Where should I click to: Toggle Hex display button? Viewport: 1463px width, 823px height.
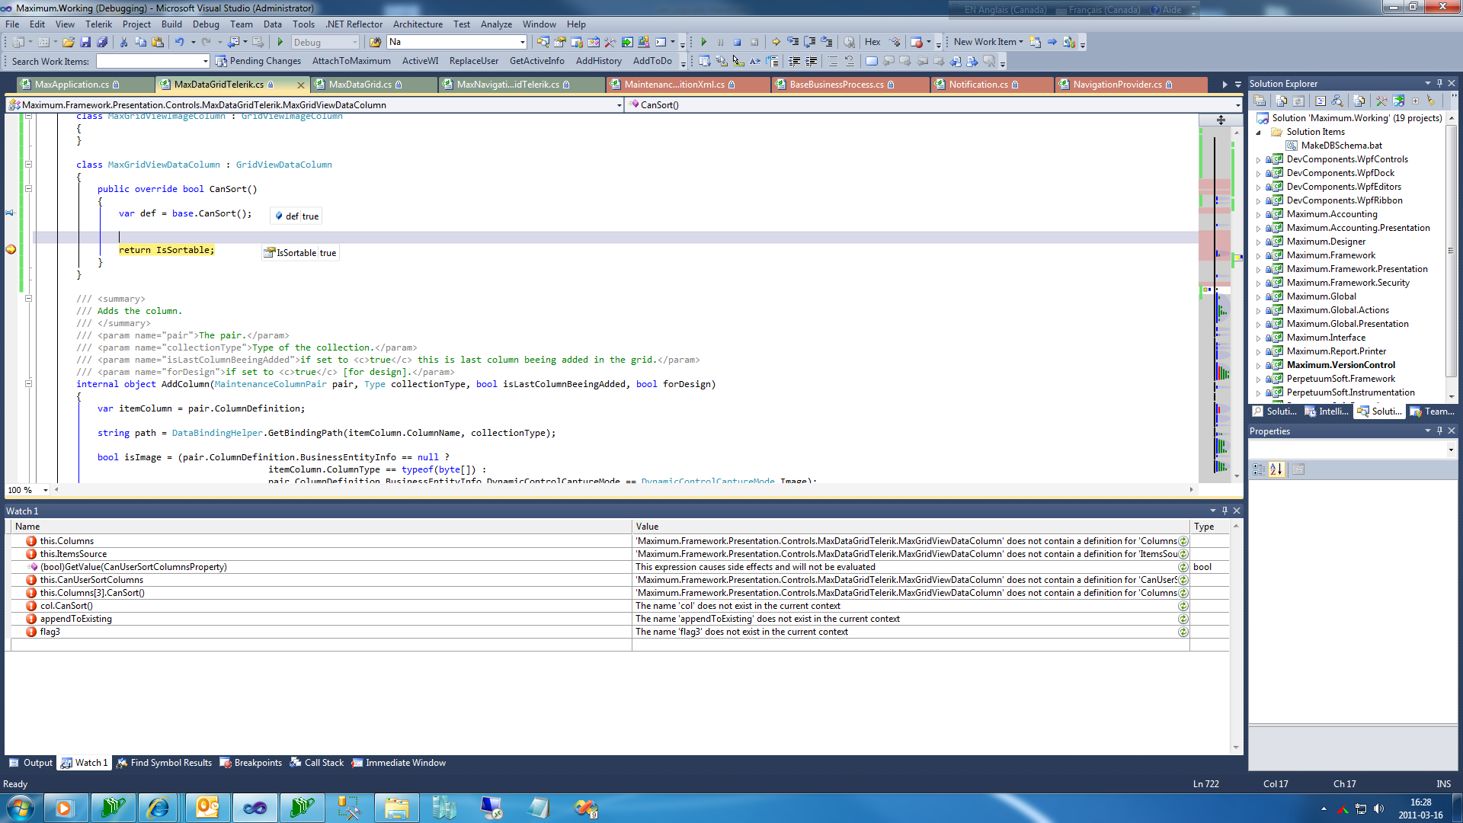click(872, 43)
